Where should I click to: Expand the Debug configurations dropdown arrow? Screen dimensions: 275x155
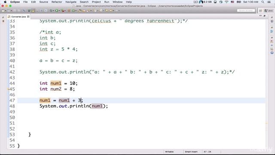point(53,11)
